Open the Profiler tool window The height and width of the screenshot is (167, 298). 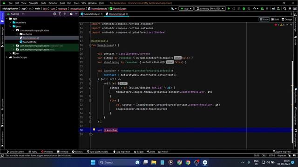pyautogui.click(x=163, y=152)
